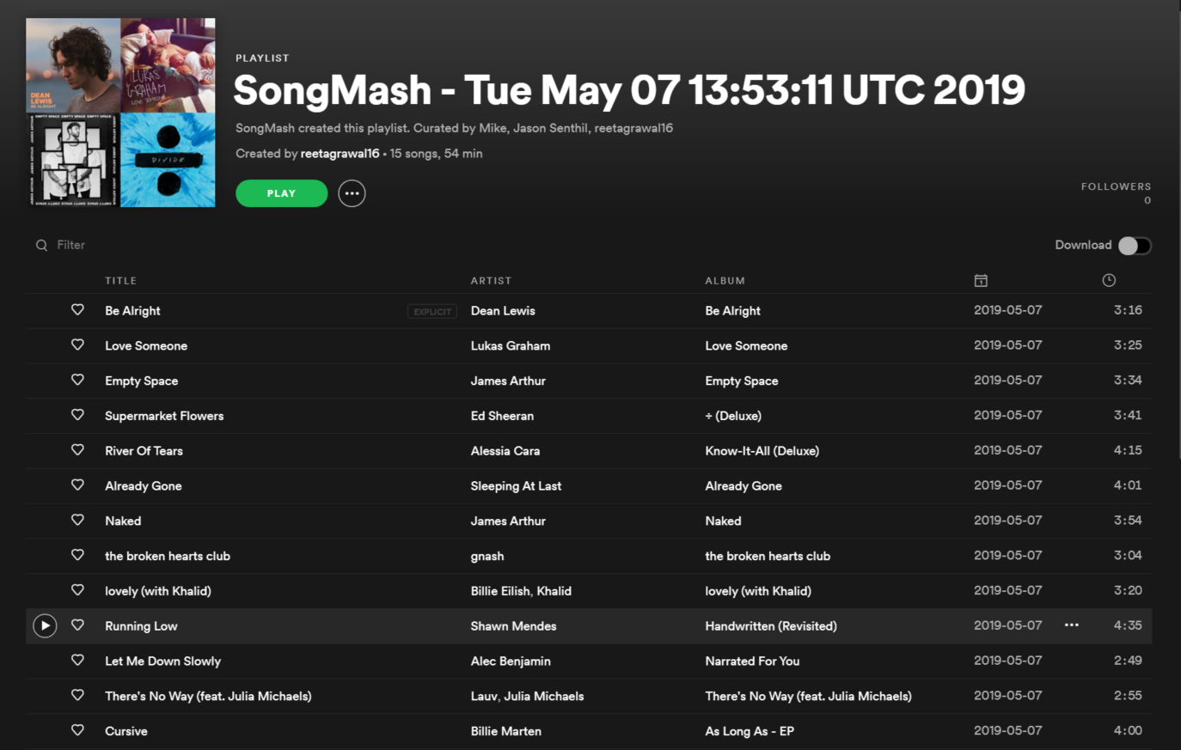Like the song Be Alright
The height and width of the screenshot is (750, 1181).
[77, 310]
